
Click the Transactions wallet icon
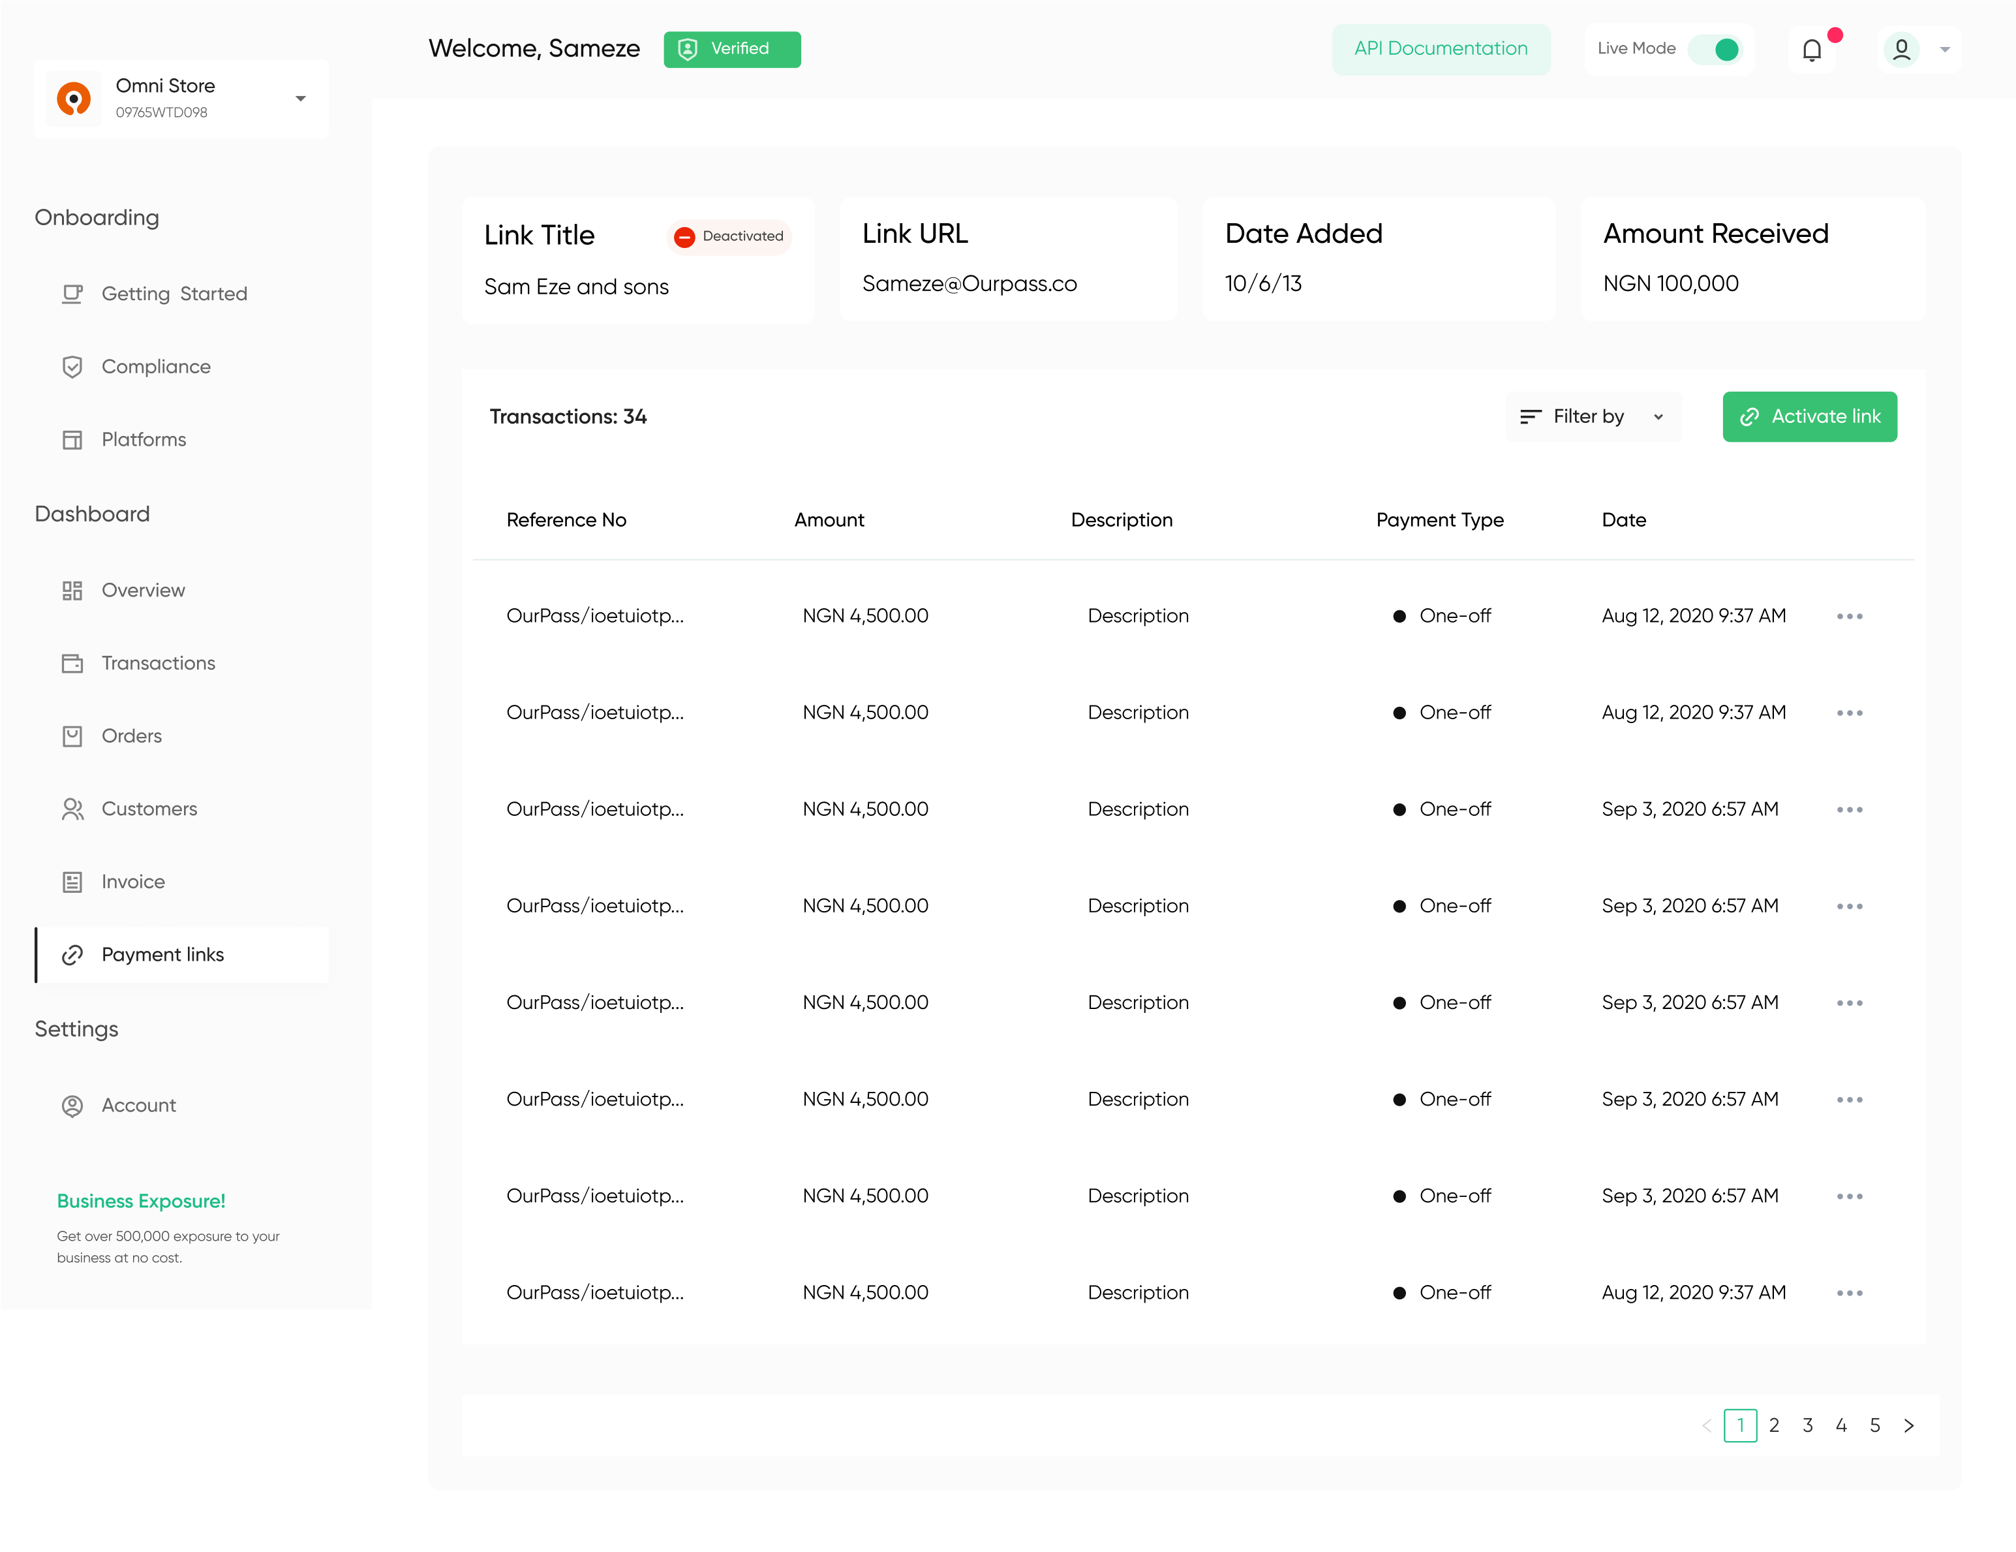(72, 663)
